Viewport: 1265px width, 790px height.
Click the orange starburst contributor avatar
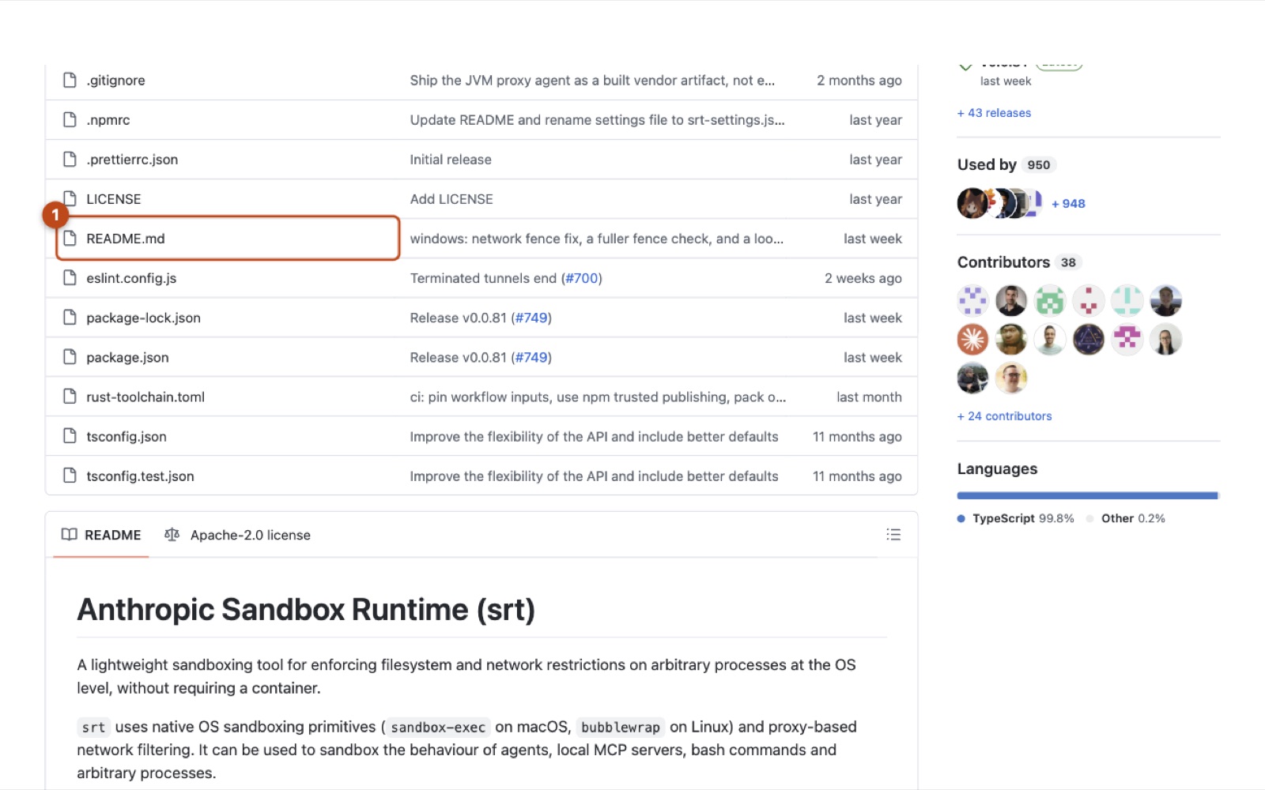click(x=972, y=340)
